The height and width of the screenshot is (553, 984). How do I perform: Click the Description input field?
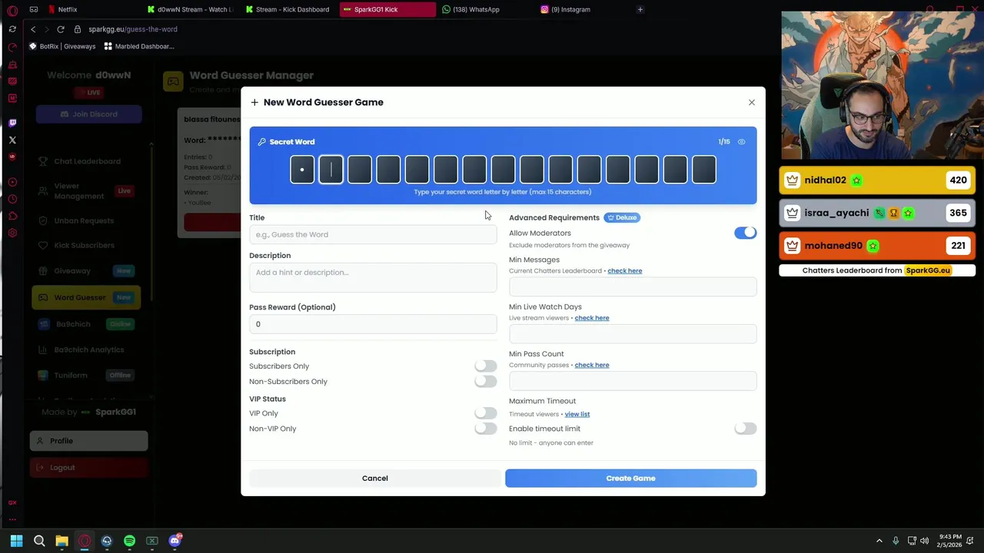click(x=373, y=277)
